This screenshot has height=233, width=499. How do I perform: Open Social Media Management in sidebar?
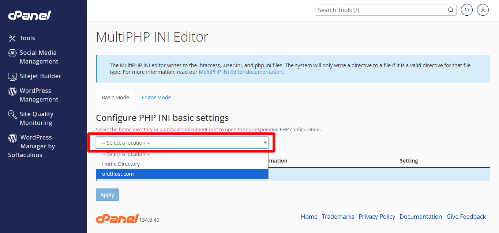tap(39, 57)
